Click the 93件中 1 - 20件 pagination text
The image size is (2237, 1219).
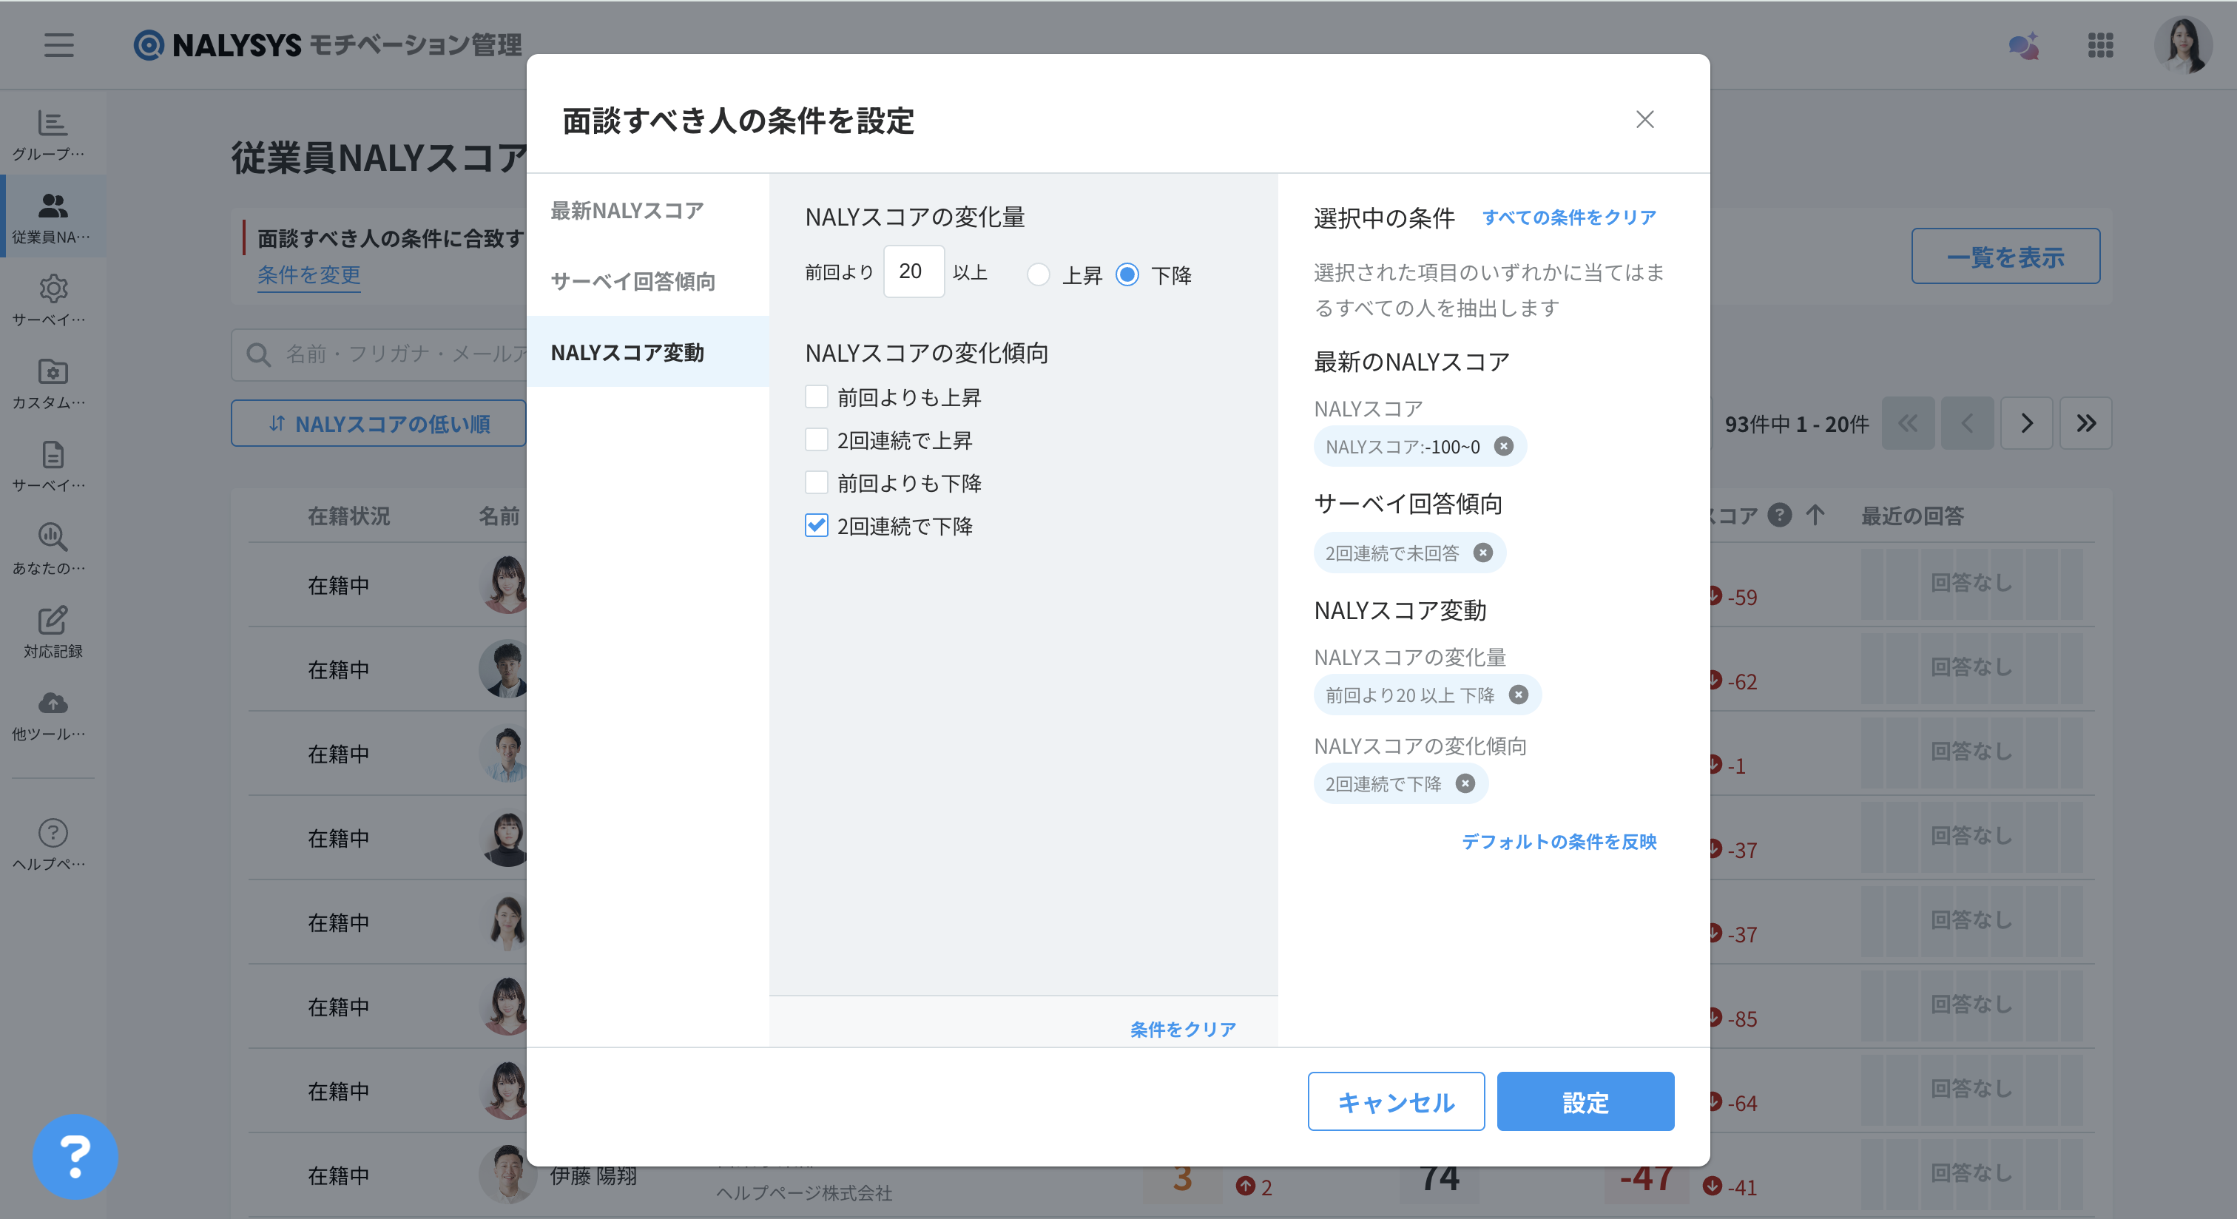tap(1796, 424)
